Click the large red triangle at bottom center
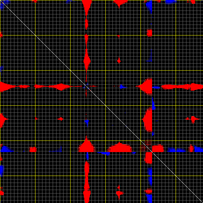 point(86,144)
